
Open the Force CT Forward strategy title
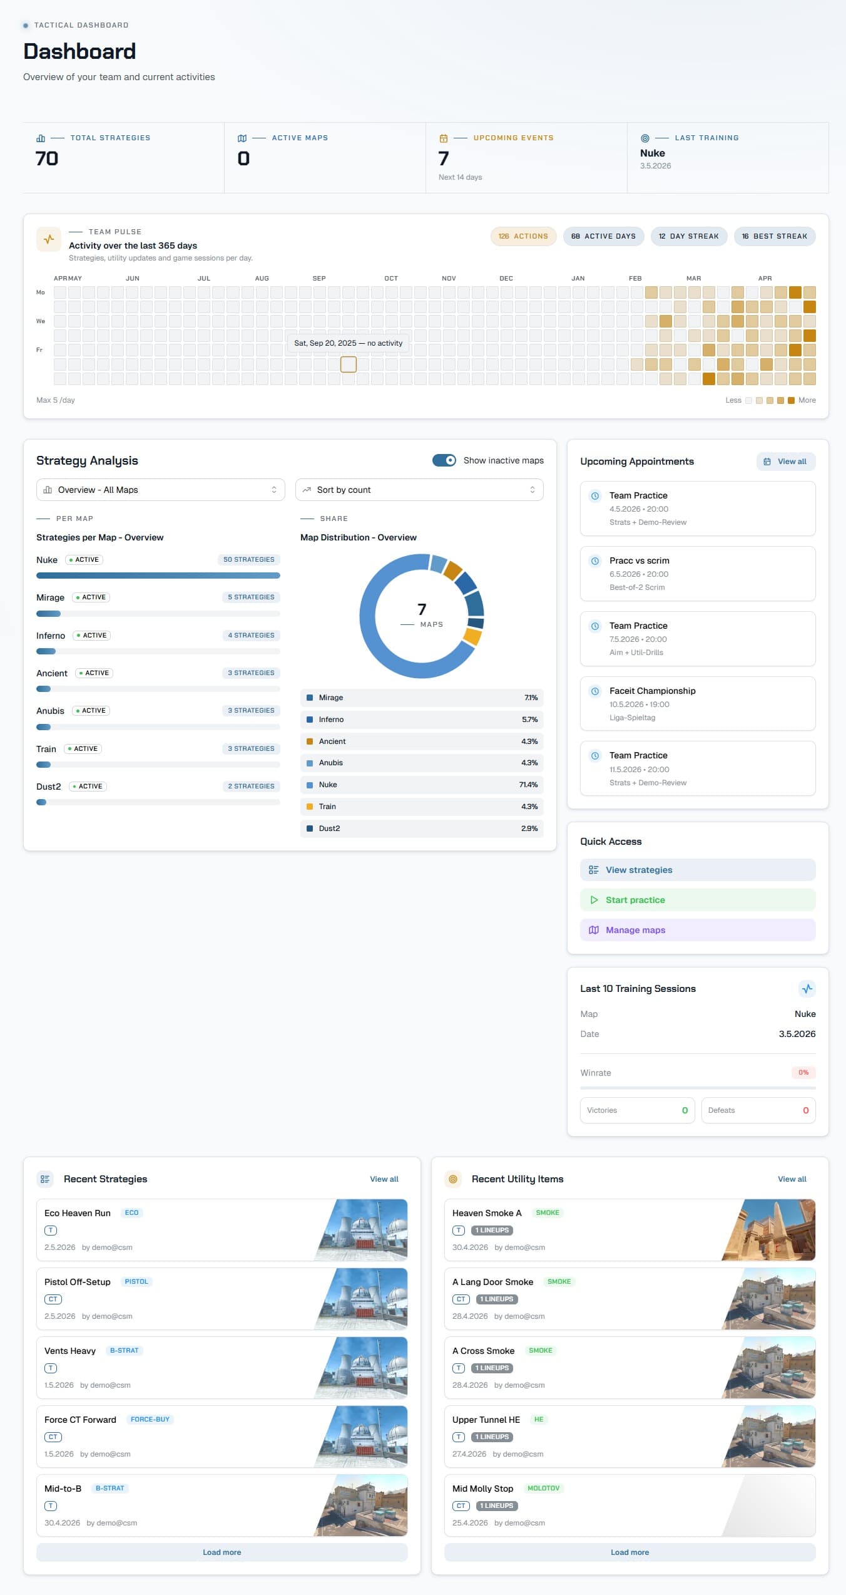80,1420
